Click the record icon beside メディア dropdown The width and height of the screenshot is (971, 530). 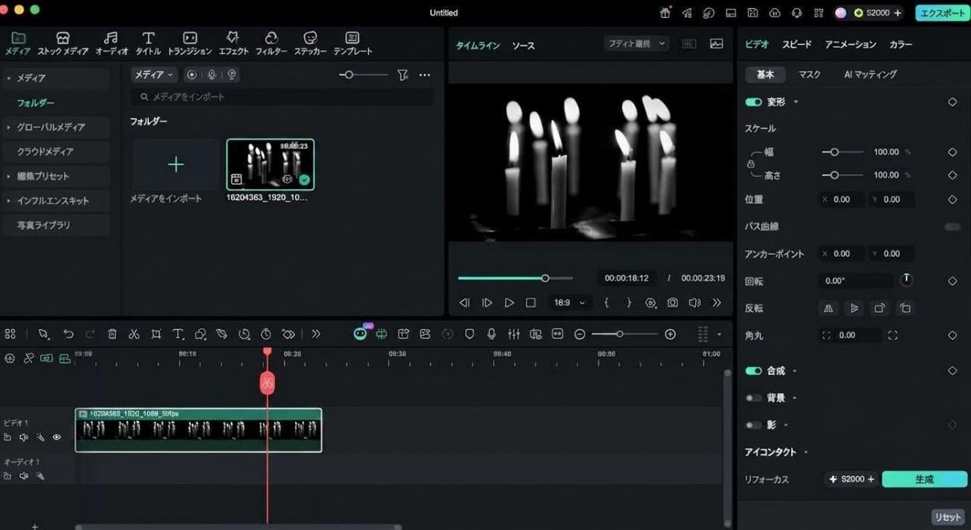(x=192, y=75)
